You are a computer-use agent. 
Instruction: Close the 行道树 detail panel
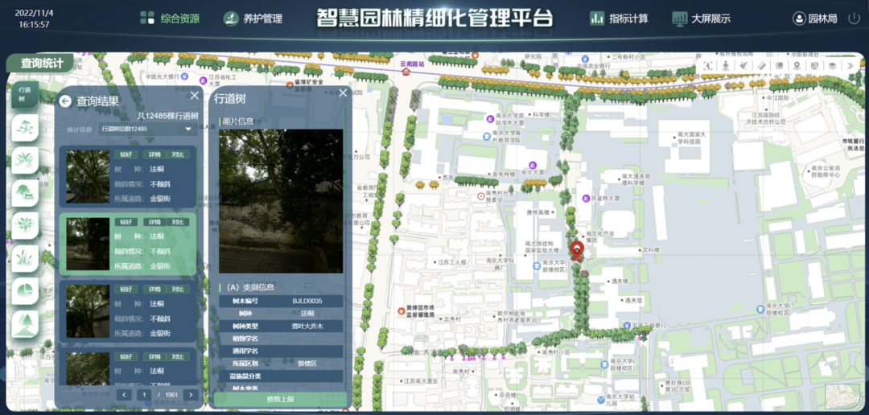click(343, 92)
